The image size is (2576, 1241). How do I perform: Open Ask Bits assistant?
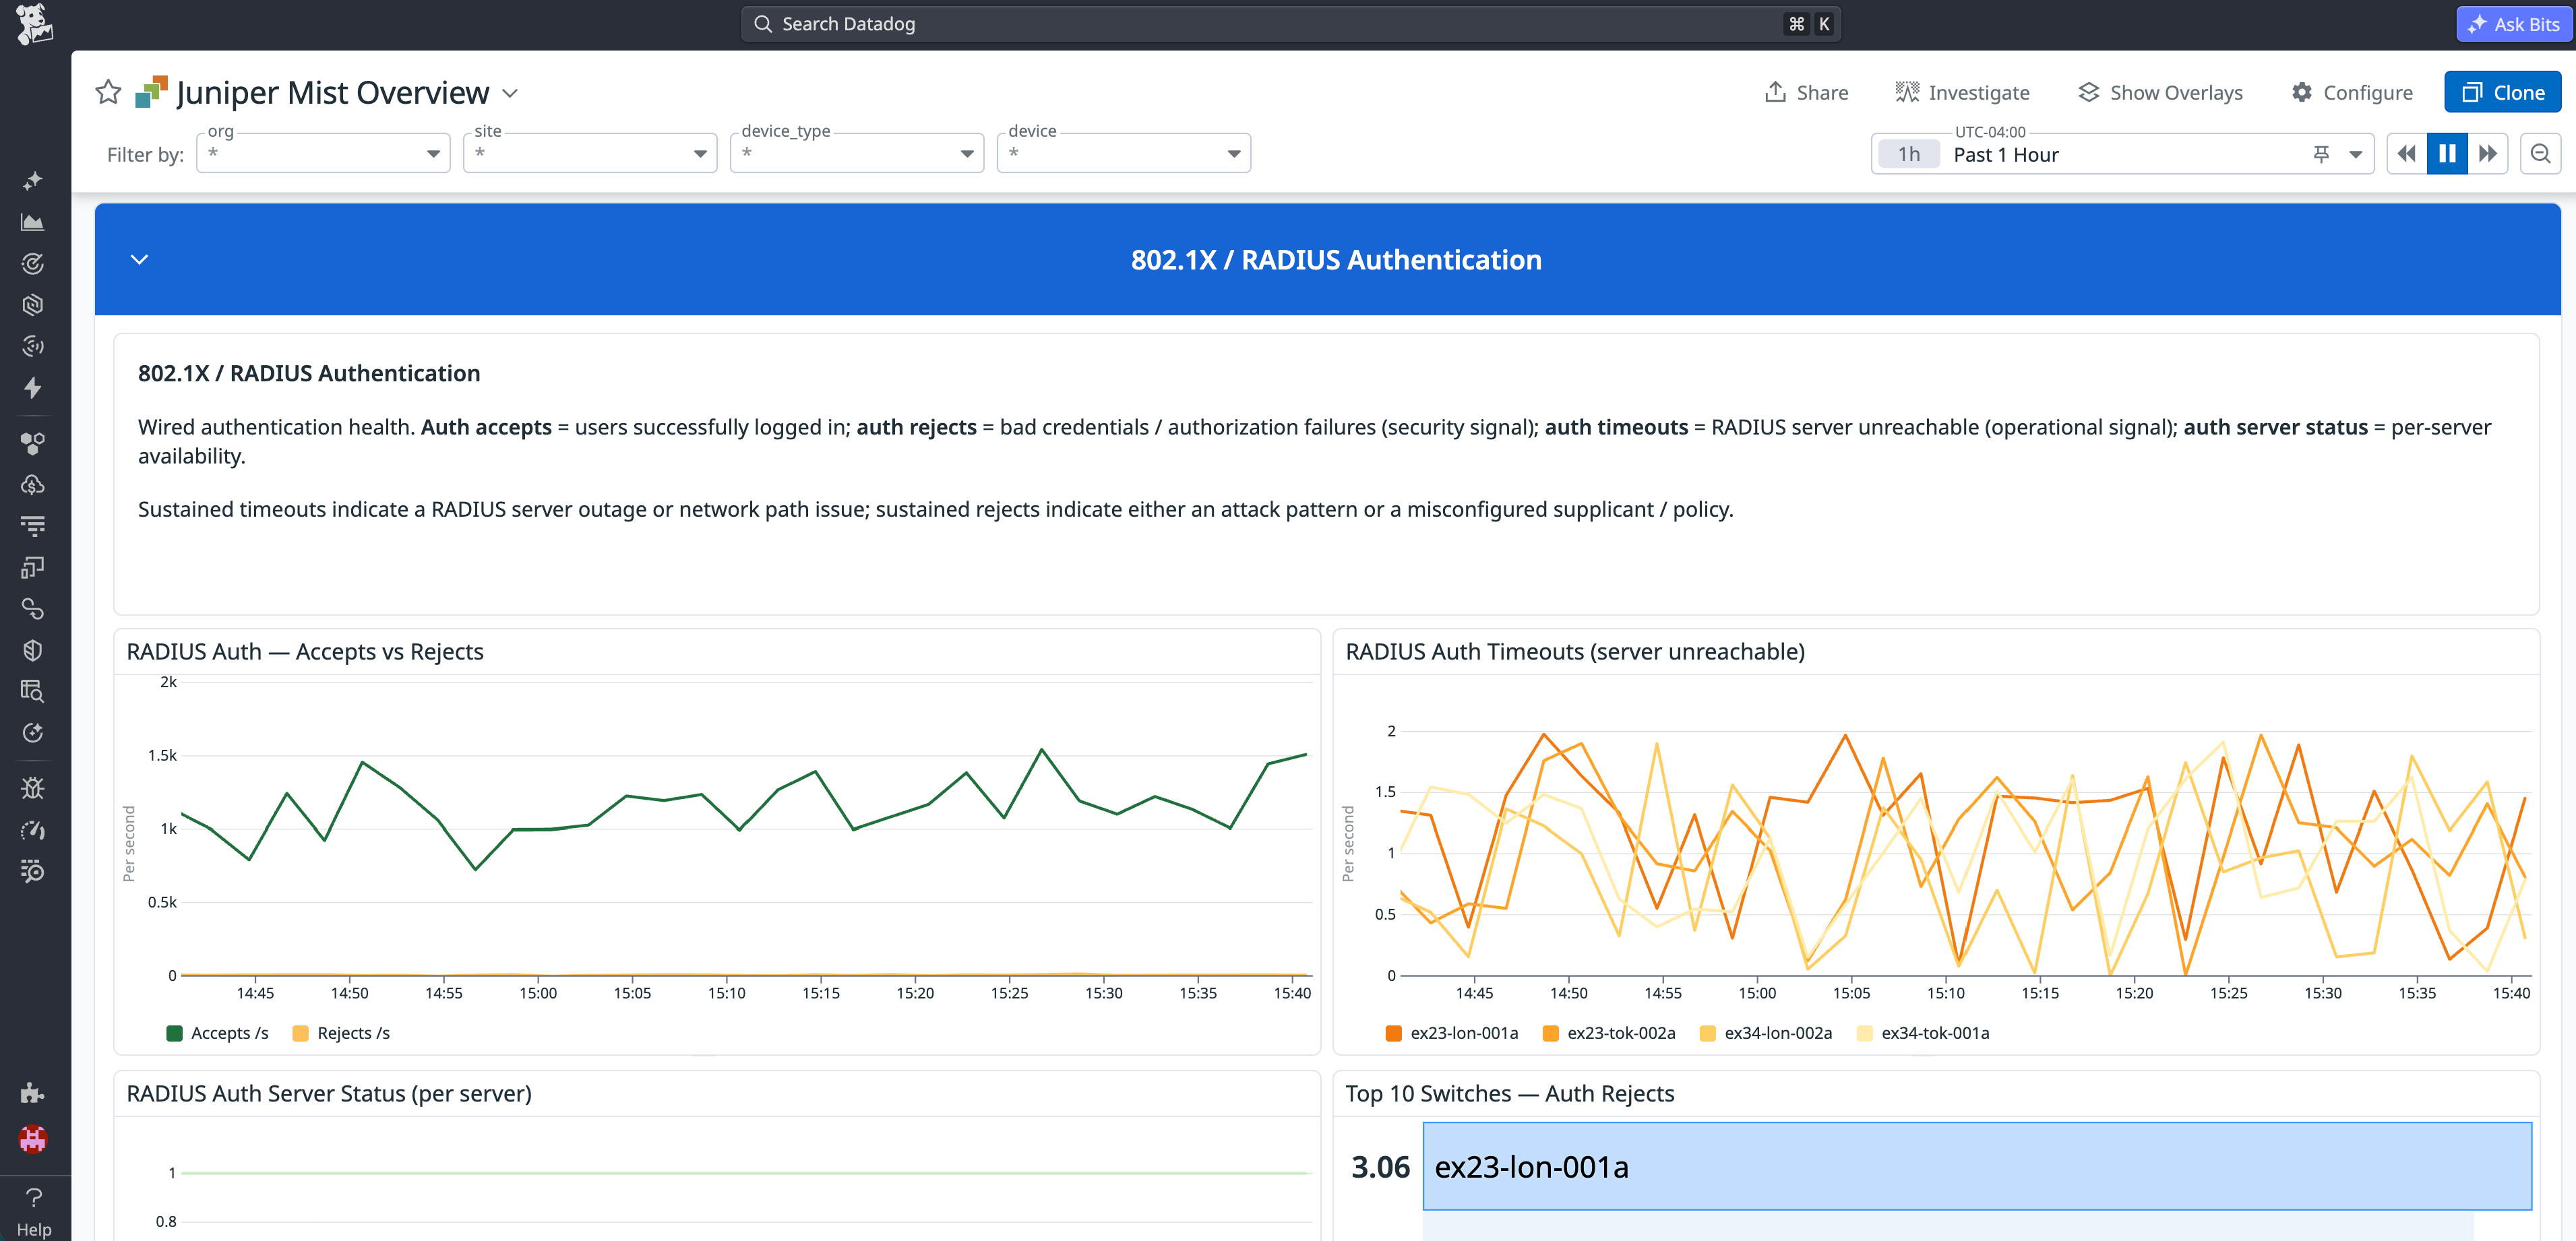pos(2513,24)
